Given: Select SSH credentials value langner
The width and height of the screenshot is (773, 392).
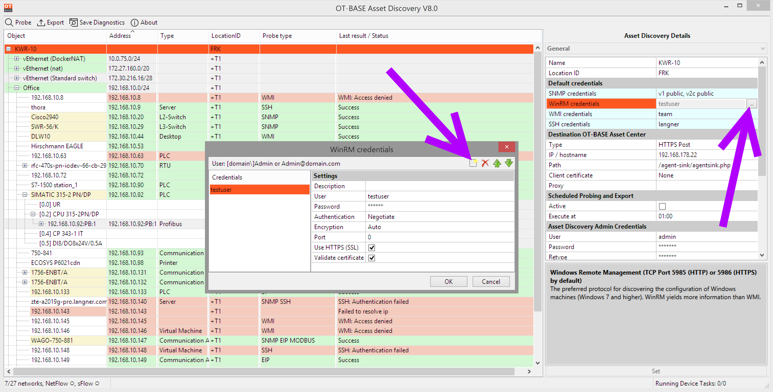Looking at the screenshot, I should 706,124.
